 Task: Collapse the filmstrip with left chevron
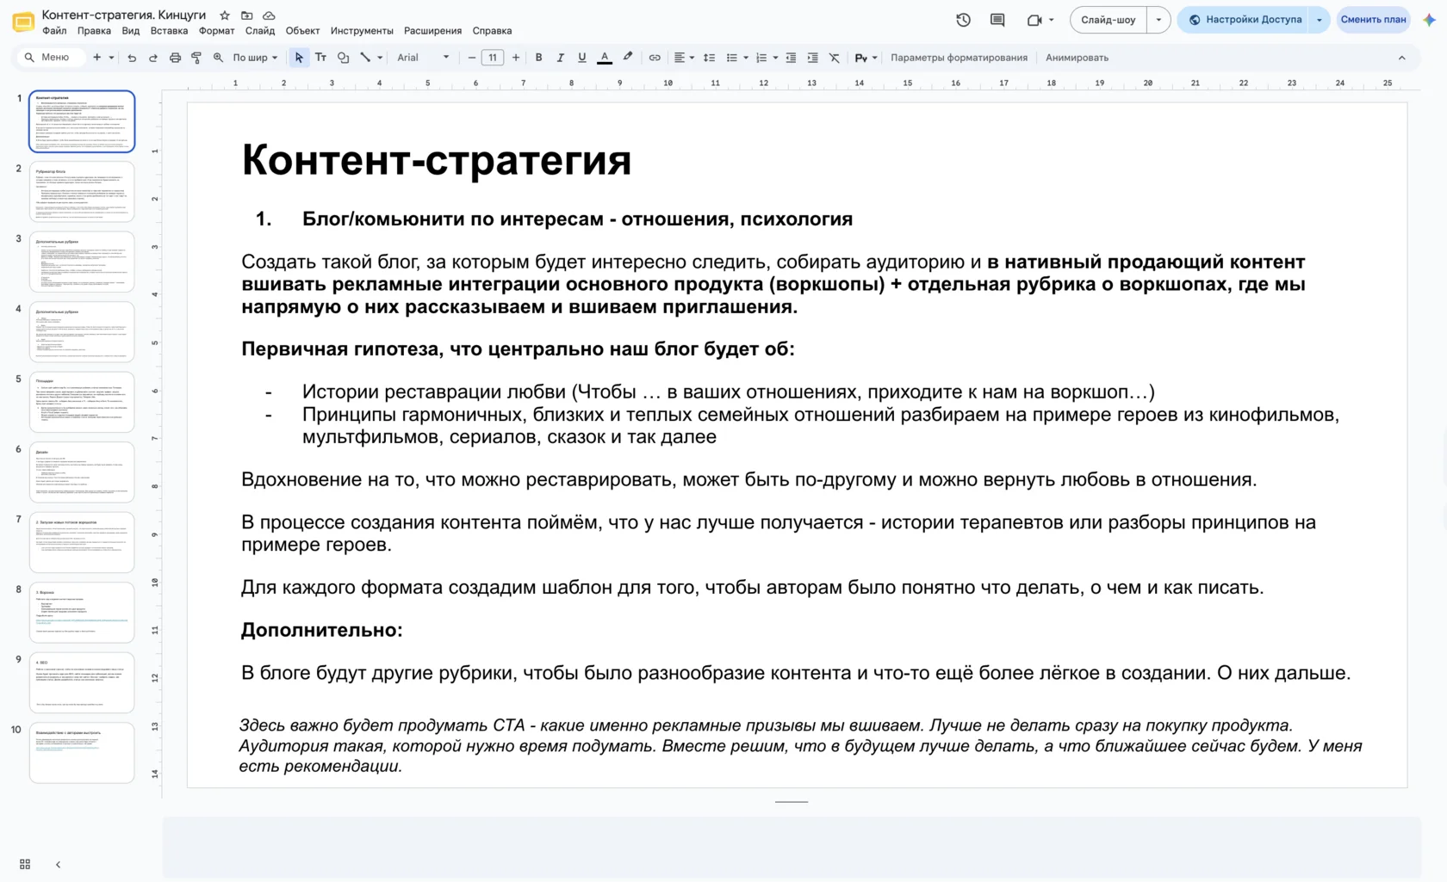pyautogui.click(x=58, y=864)
